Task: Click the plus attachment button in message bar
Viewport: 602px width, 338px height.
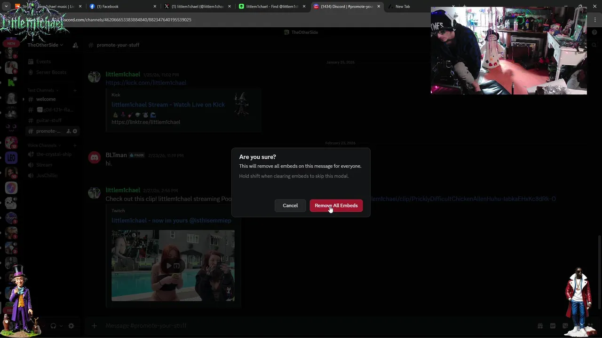Action: point(94,326)
